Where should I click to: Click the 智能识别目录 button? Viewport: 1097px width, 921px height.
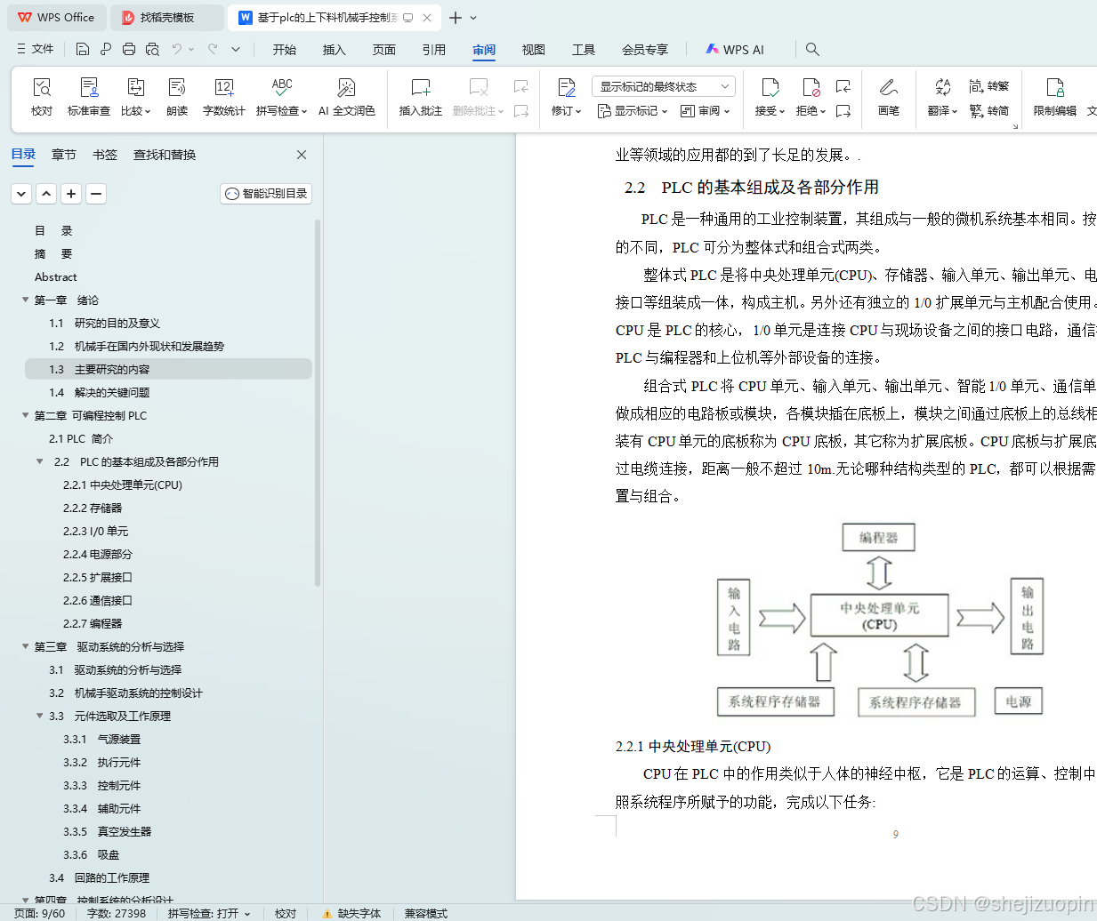tap(266, 193)
